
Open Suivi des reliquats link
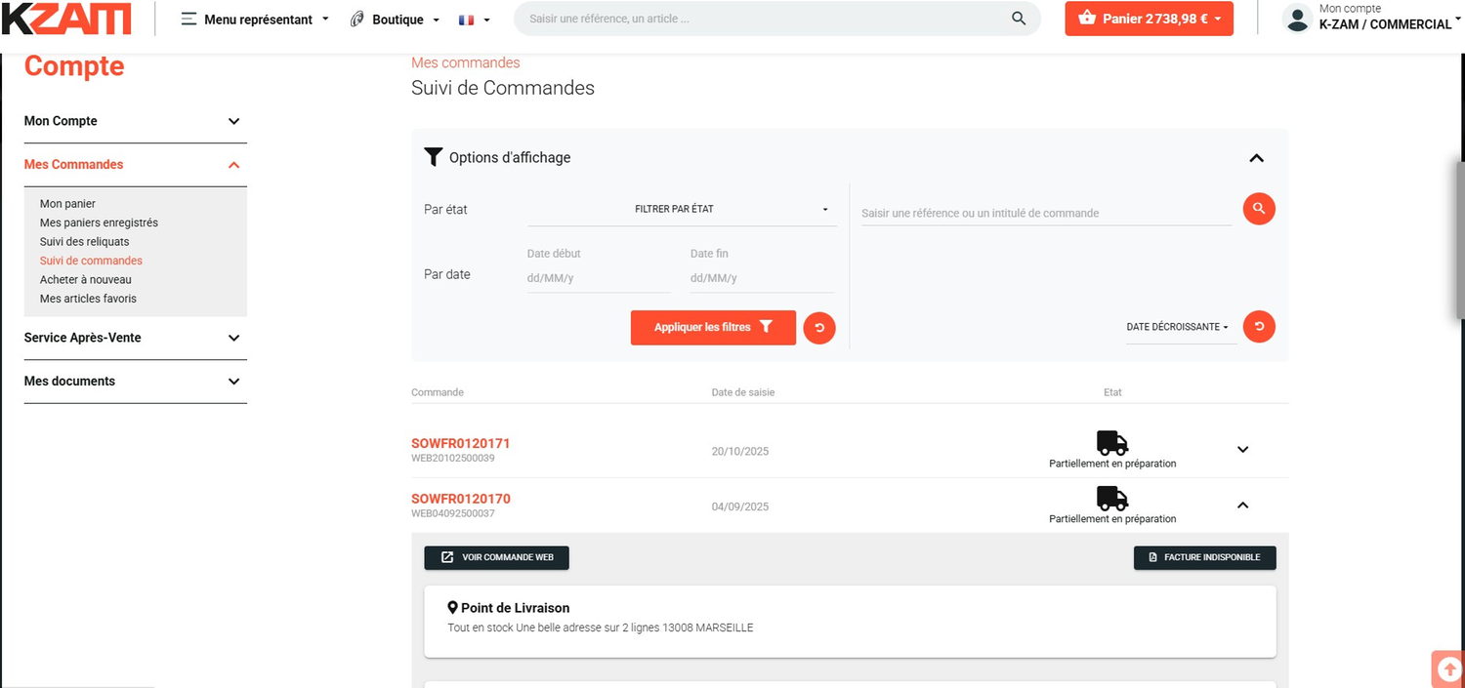pos(84,242)
